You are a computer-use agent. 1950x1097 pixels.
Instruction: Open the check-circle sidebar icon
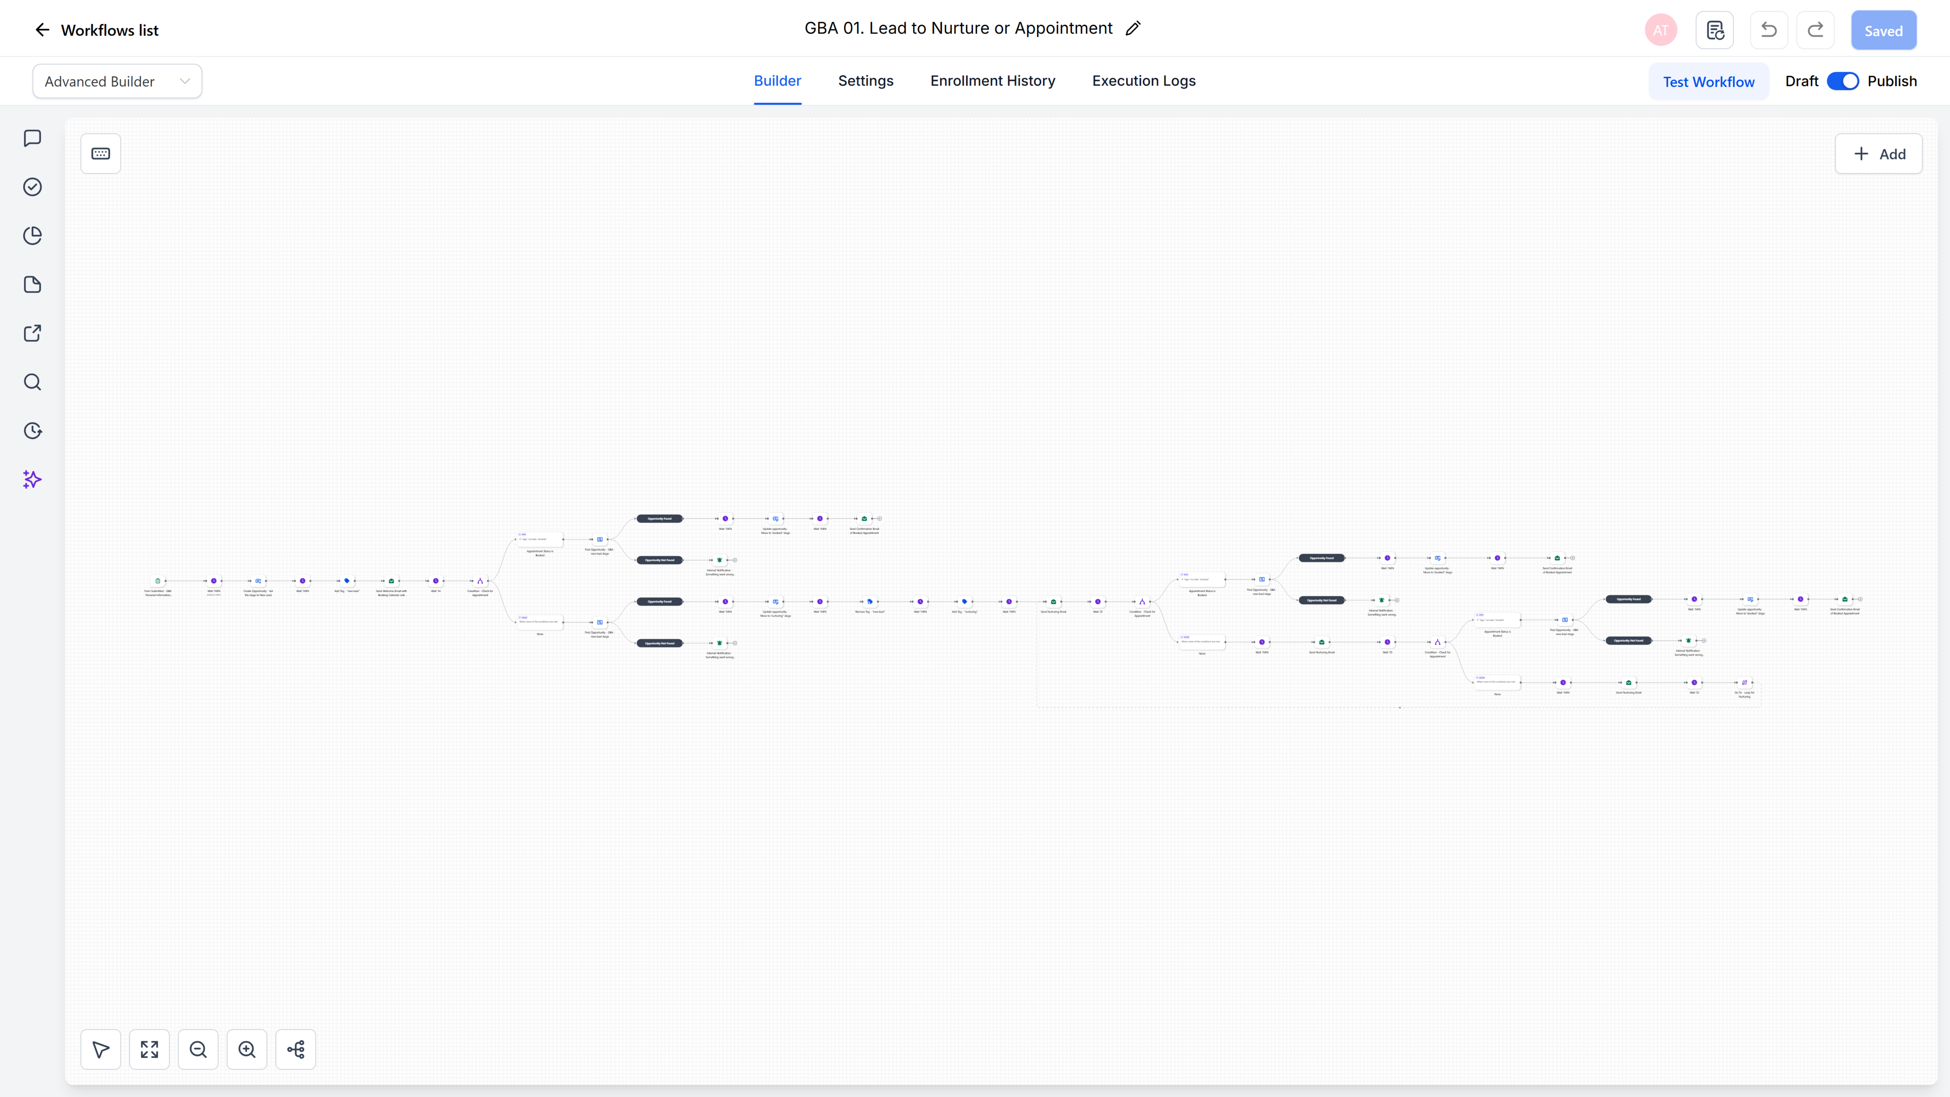pos(32,187)
